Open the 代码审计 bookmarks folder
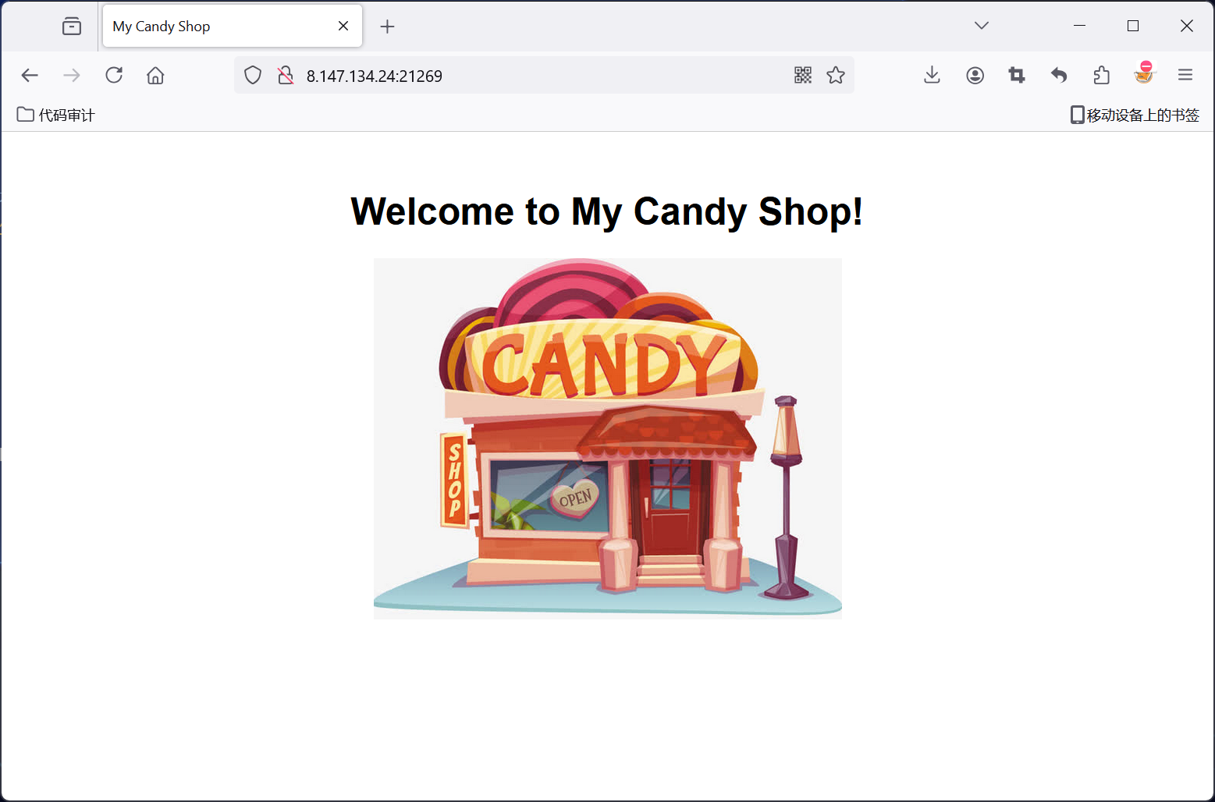The image size is (1215, 802). point(55,115)
